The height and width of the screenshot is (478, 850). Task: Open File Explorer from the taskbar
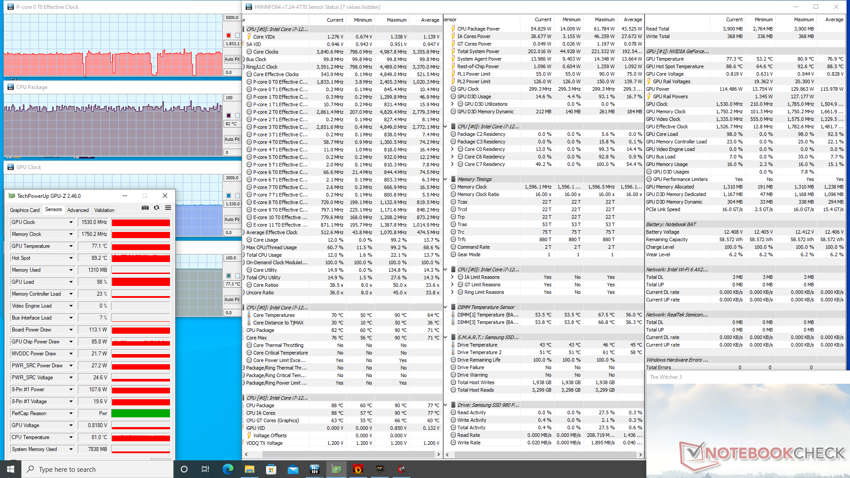[x=250, y=469]
